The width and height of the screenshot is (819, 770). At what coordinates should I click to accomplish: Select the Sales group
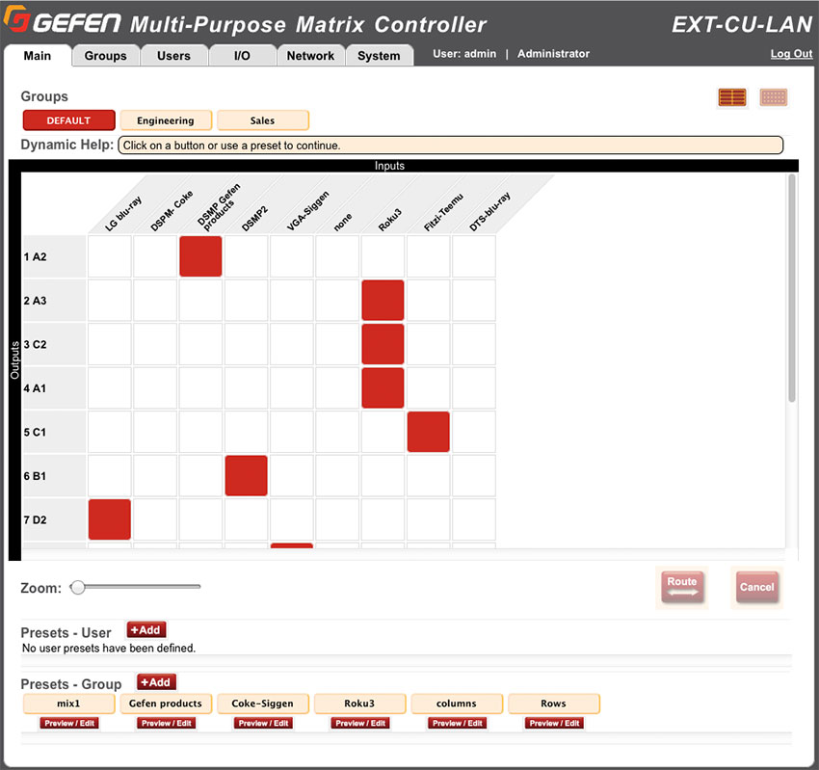(262, 119)
